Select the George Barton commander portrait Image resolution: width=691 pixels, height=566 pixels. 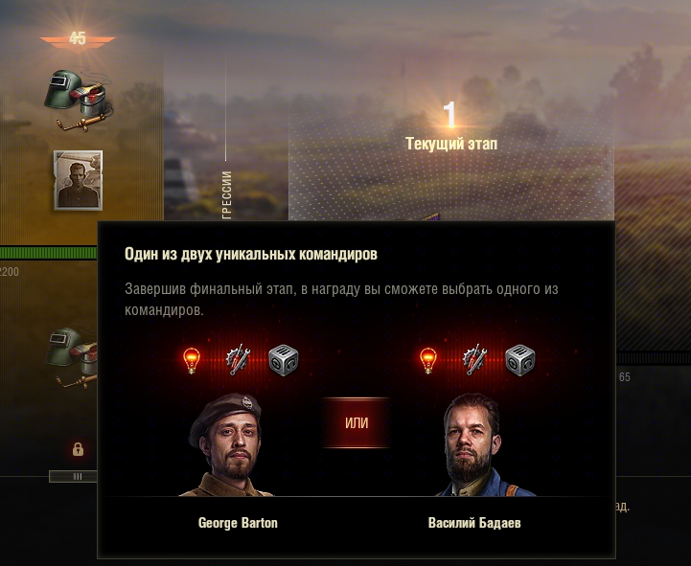[227, 445]
